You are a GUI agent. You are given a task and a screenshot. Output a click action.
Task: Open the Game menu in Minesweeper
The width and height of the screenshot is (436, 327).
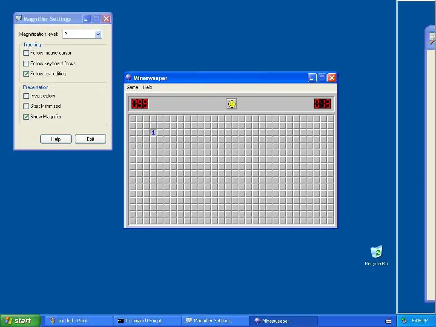coord(132,87)
